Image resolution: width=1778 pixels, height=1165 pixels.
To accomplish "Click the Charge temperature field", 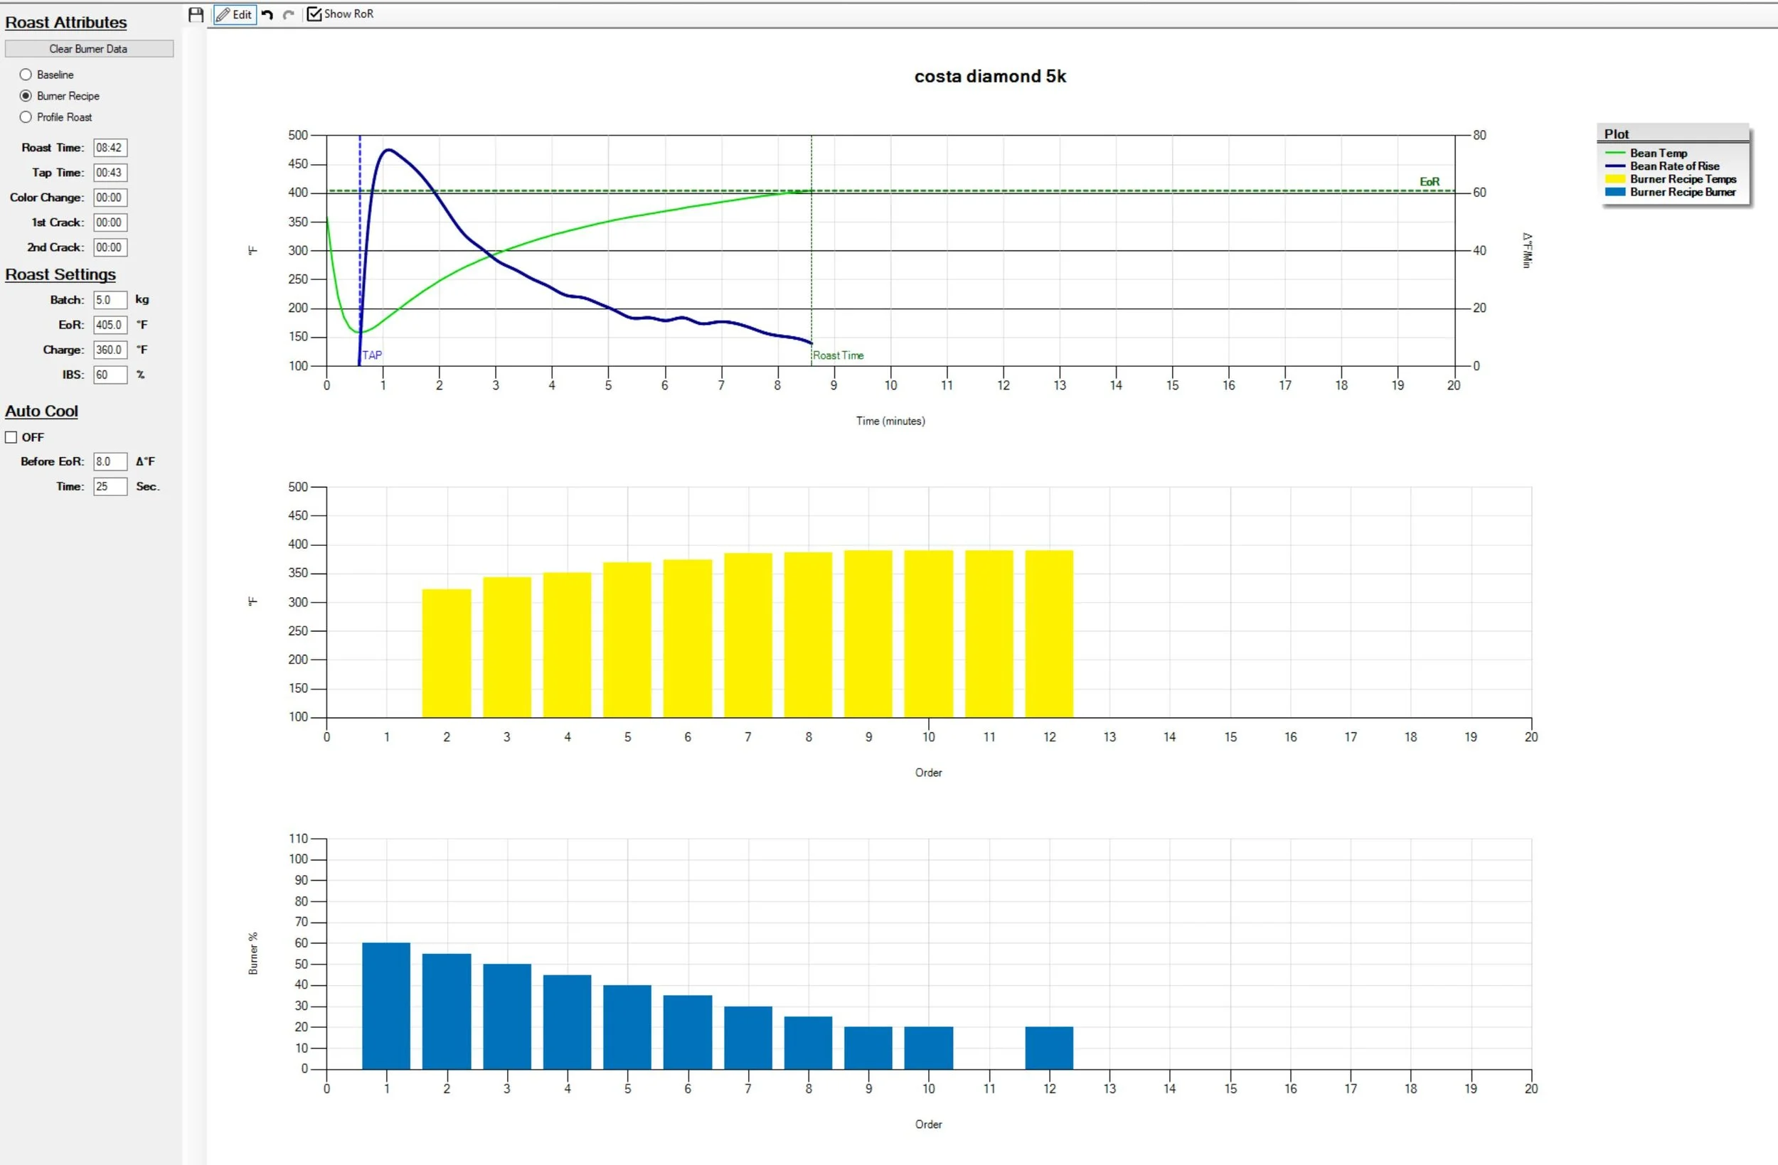I will (110, 350).
